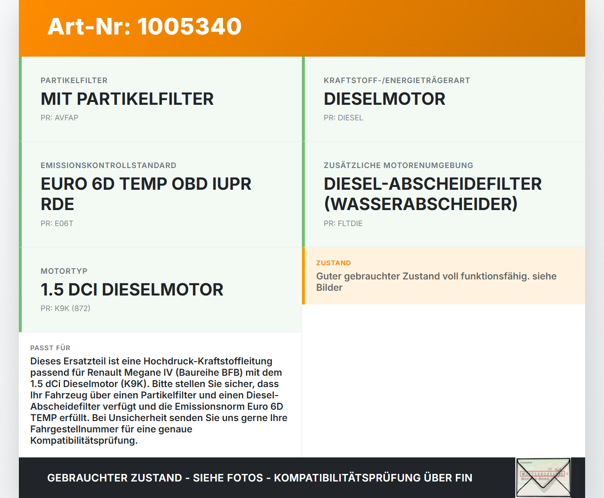Select the ZUSTAND heading

point(334,263)
